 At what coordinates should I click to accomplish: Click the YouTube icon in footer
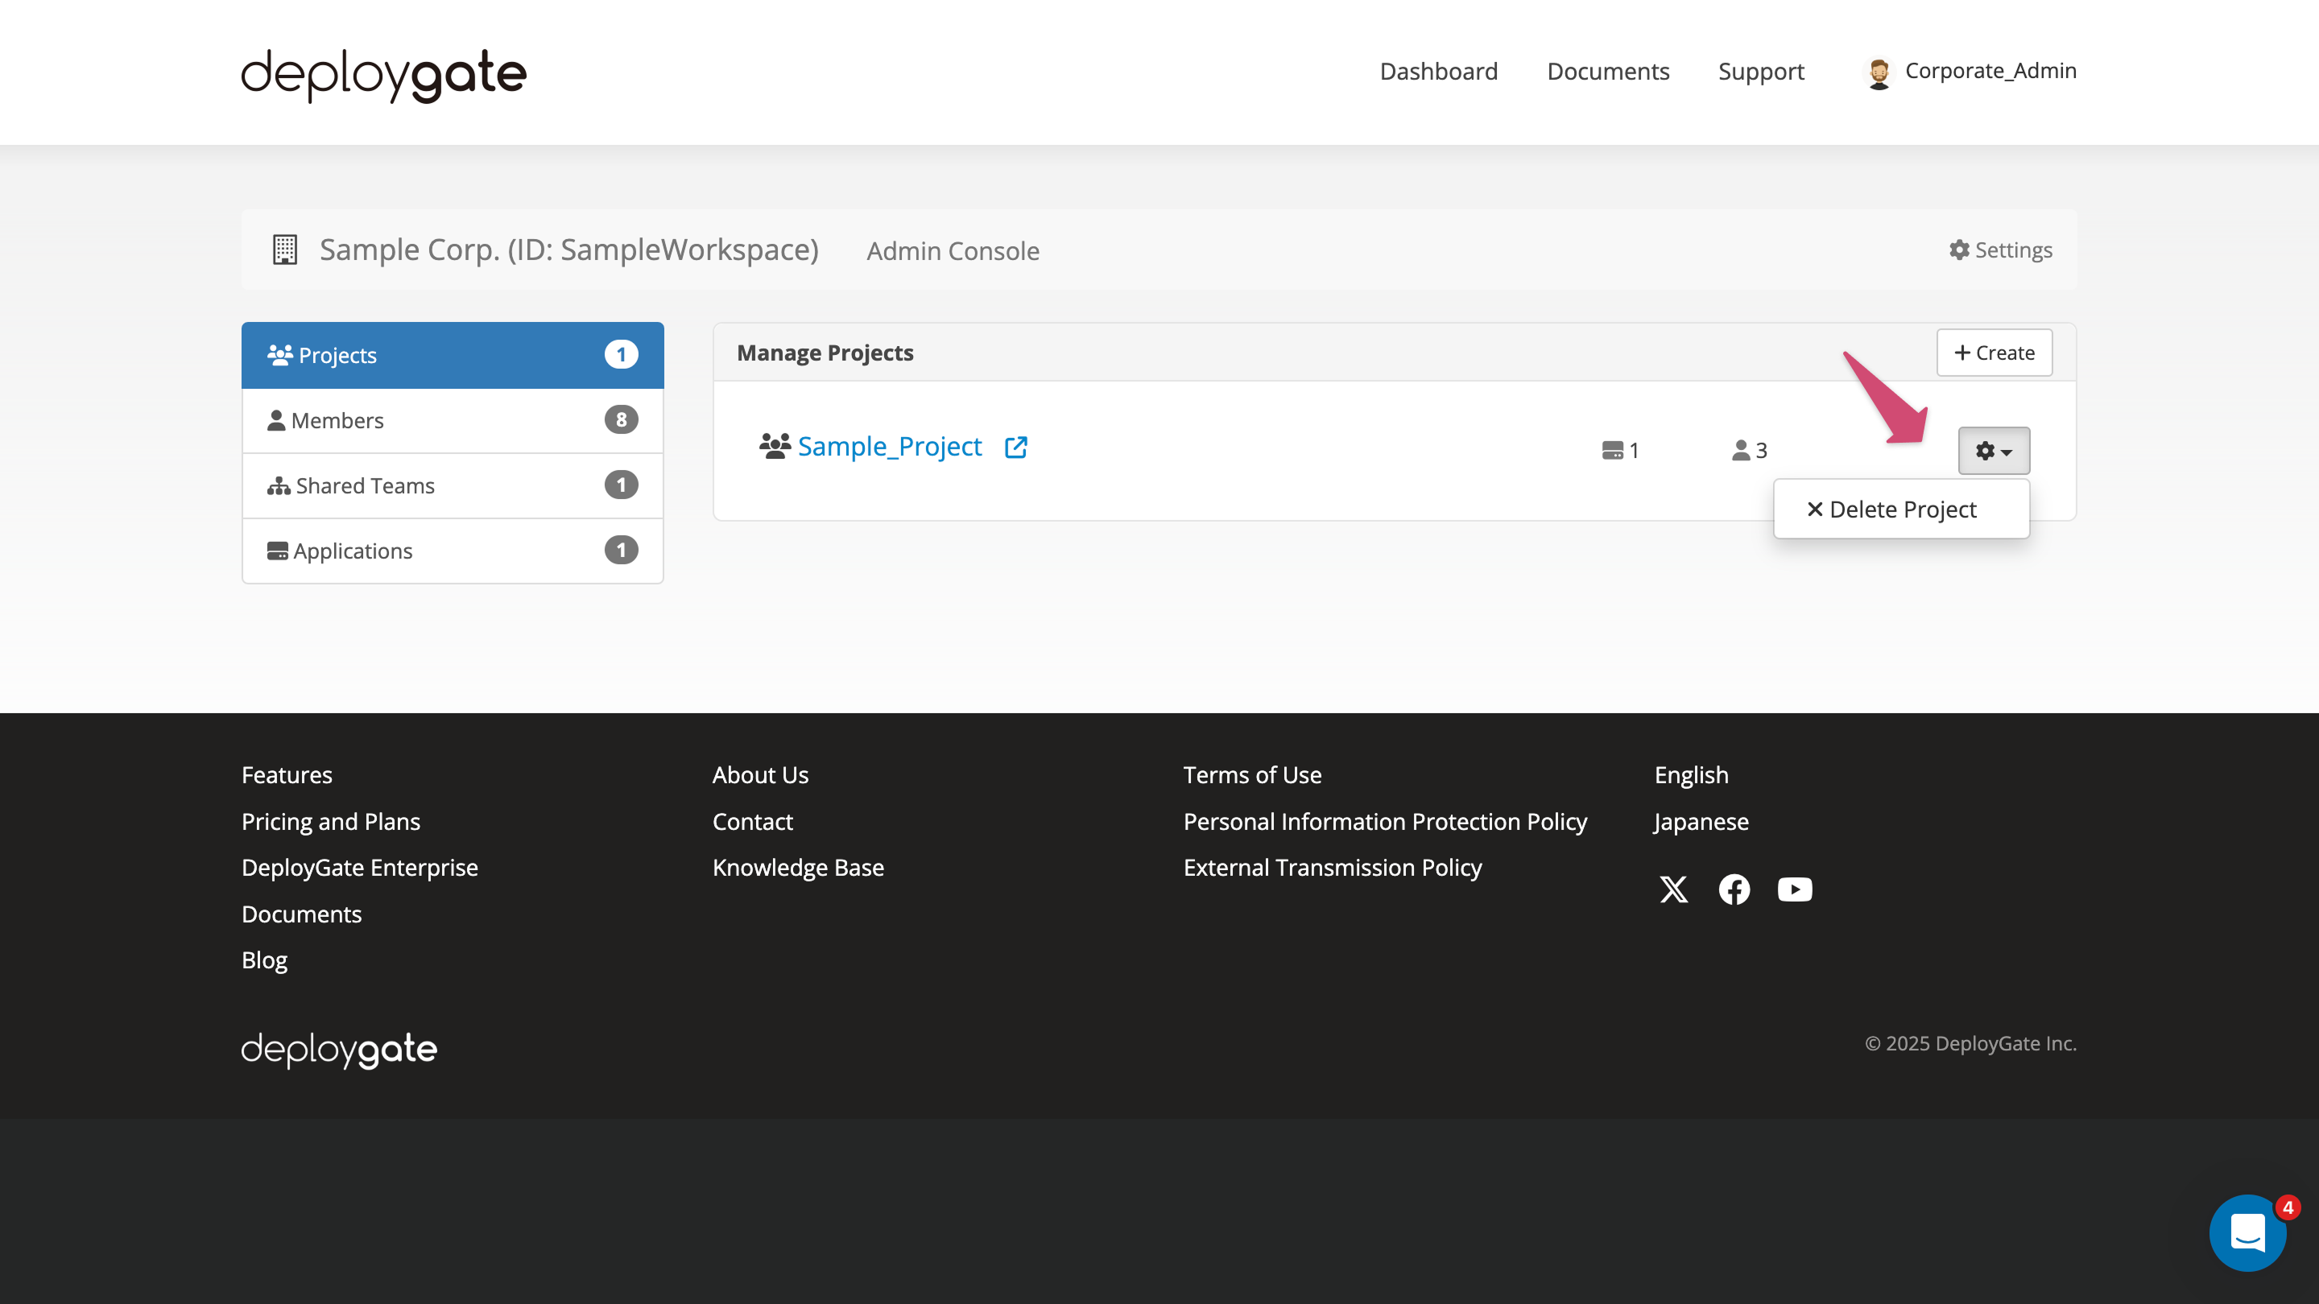point(1794,889)
